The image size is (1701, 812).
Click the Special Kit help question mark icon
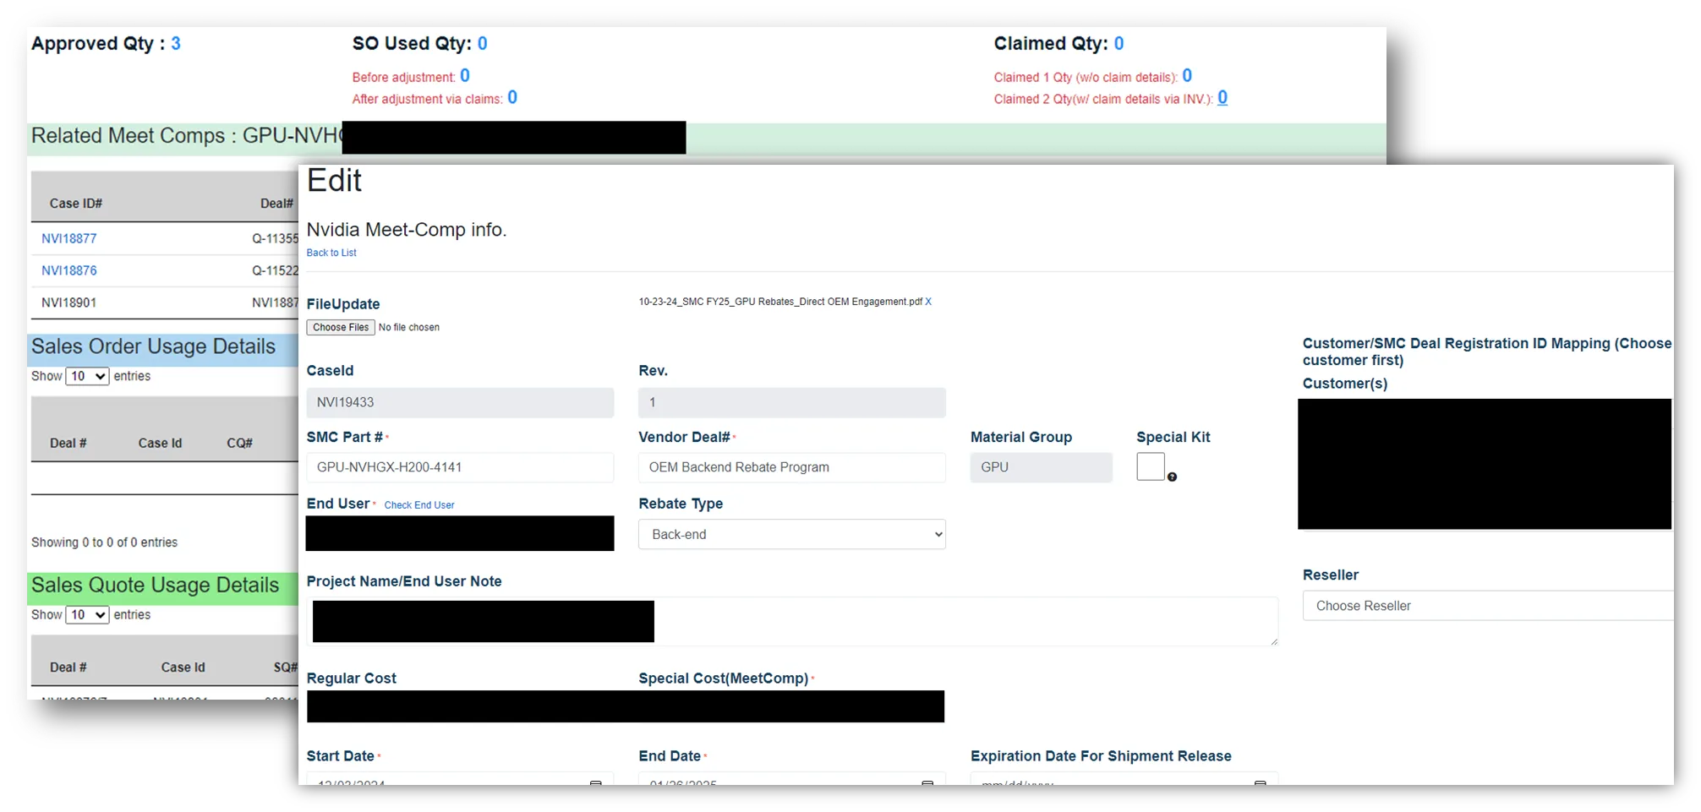click(x=1172, y=477)
